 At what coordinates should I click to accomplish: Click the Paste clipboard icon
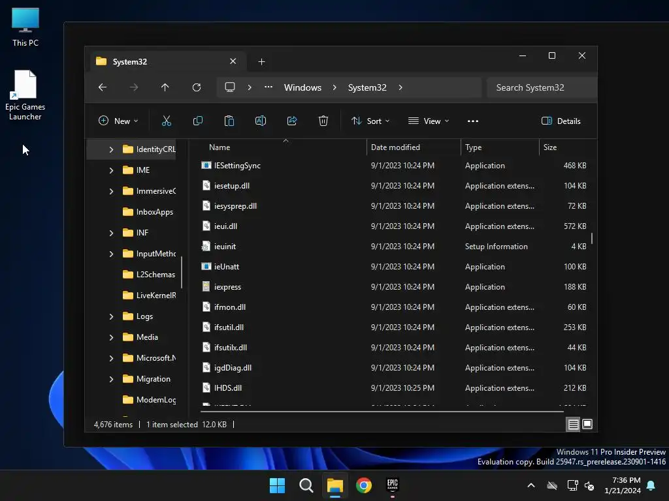click(229, 121)
